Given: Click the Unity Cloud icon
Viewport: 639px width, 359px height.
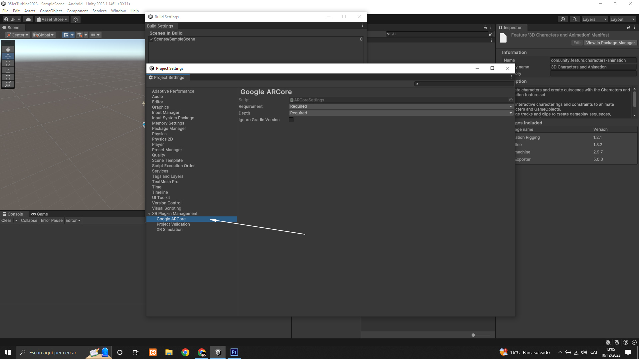Looking at the screenshot, I should point(28,19).
